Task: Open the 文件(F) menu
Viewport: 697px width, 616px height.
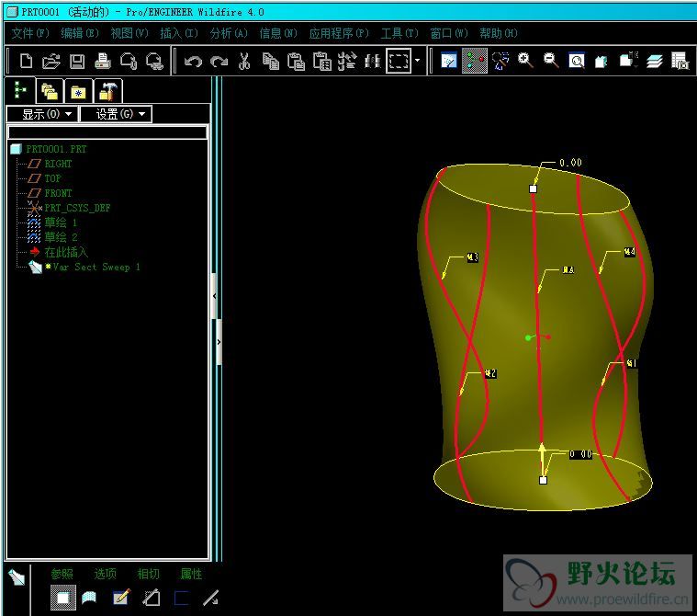Action: coord(30,33)
